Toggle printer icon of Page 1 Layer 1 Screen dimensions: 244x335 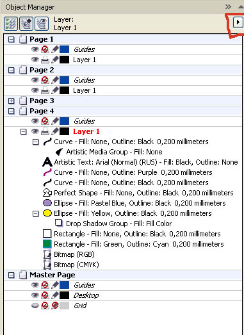pyautogui.click(x=45, y=60)
